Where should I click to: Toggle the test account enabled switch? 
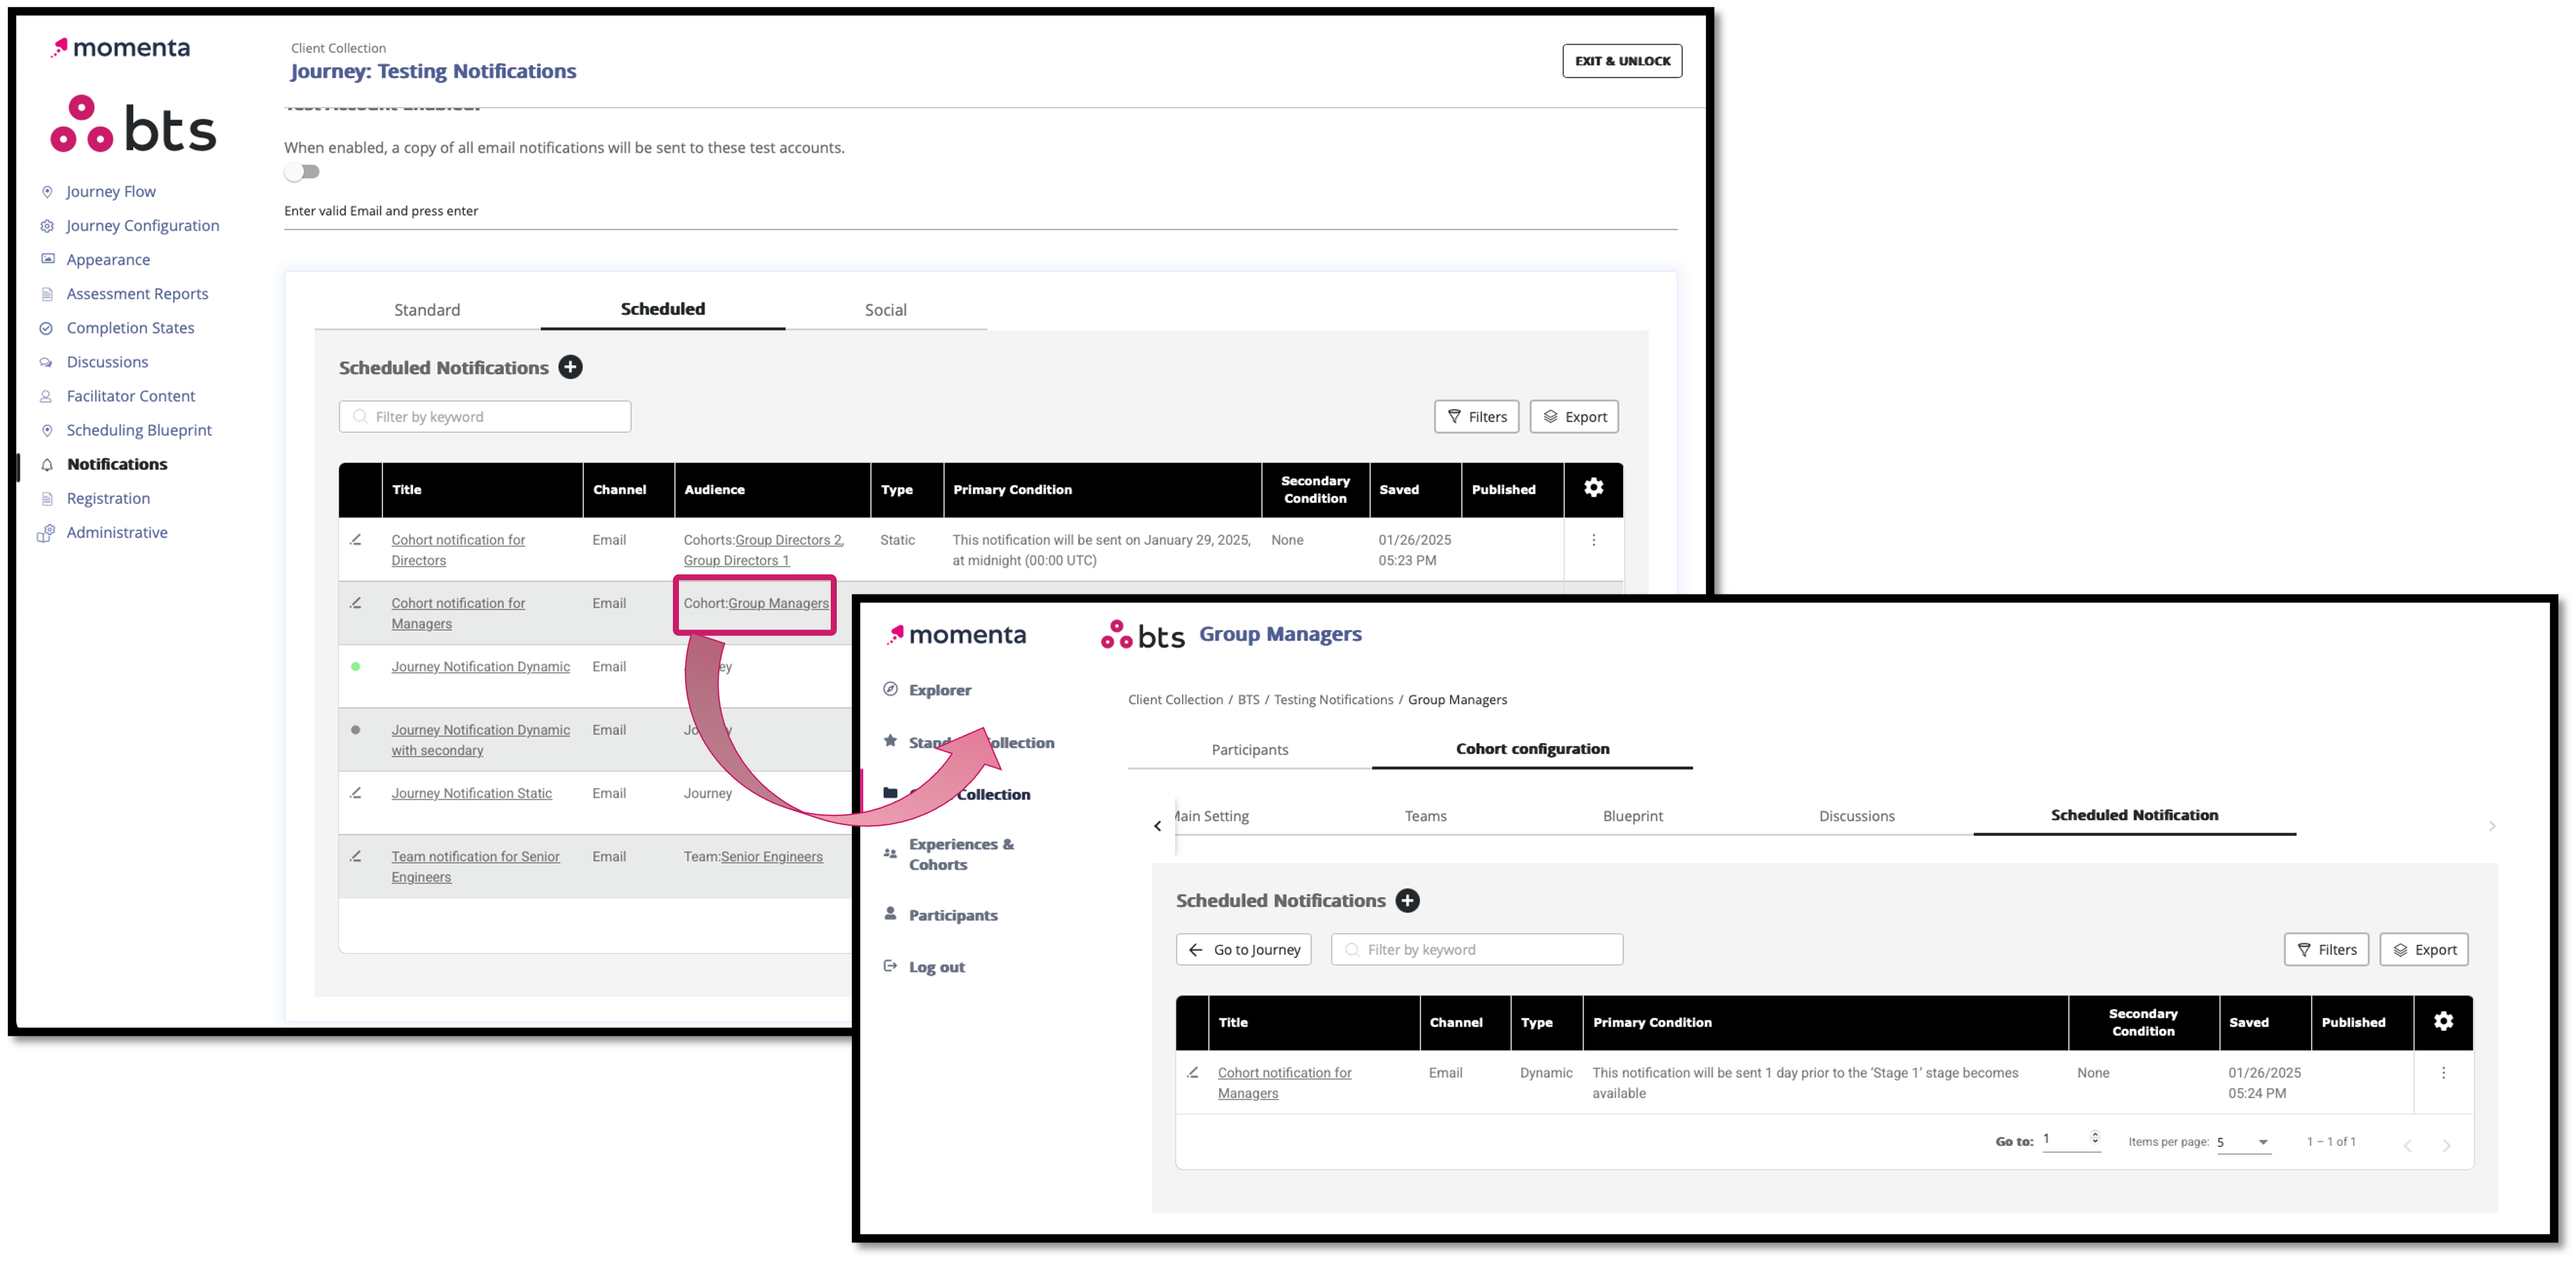tap(302, 172)
